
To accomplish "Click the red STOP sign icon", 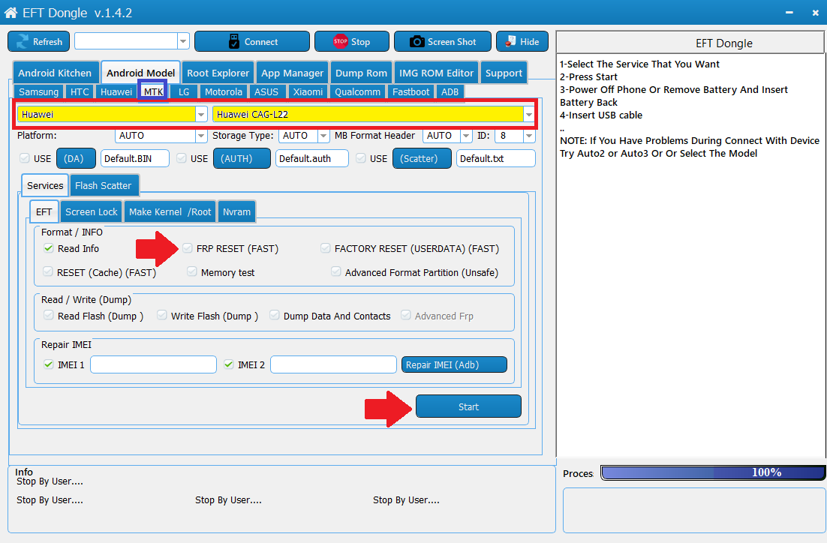I will [x=340, y=41].
